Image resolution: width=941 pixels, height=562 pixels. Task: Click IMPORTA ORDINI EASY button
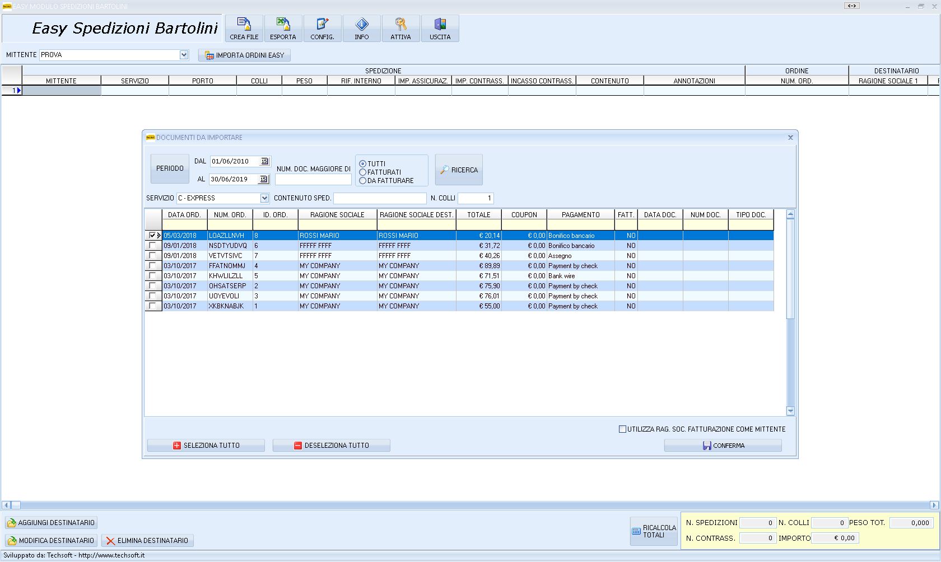tap(244, 55)
